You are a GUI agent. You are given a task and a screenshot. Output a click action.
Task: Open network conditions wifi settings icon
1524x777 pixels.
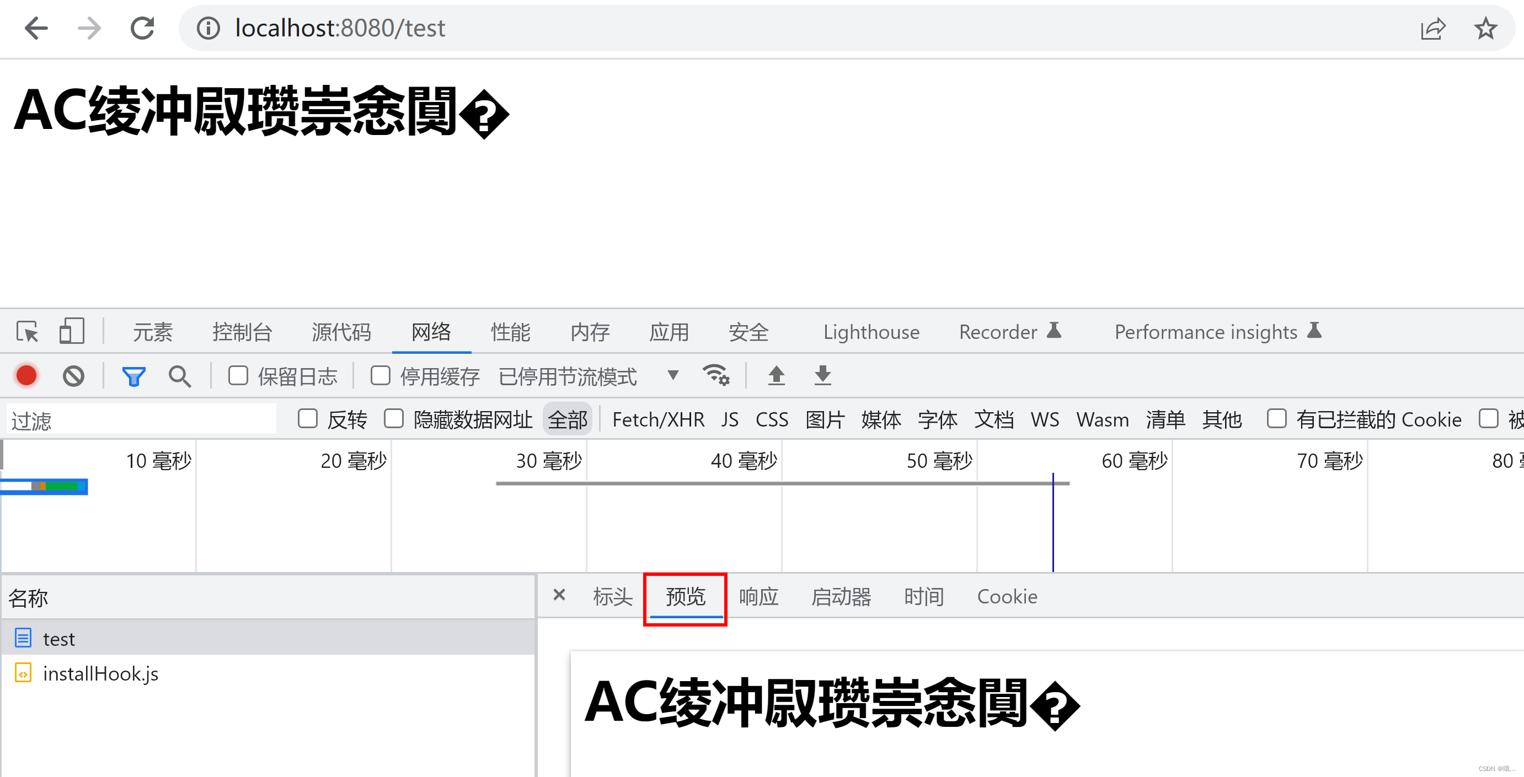tap(716, 376)
